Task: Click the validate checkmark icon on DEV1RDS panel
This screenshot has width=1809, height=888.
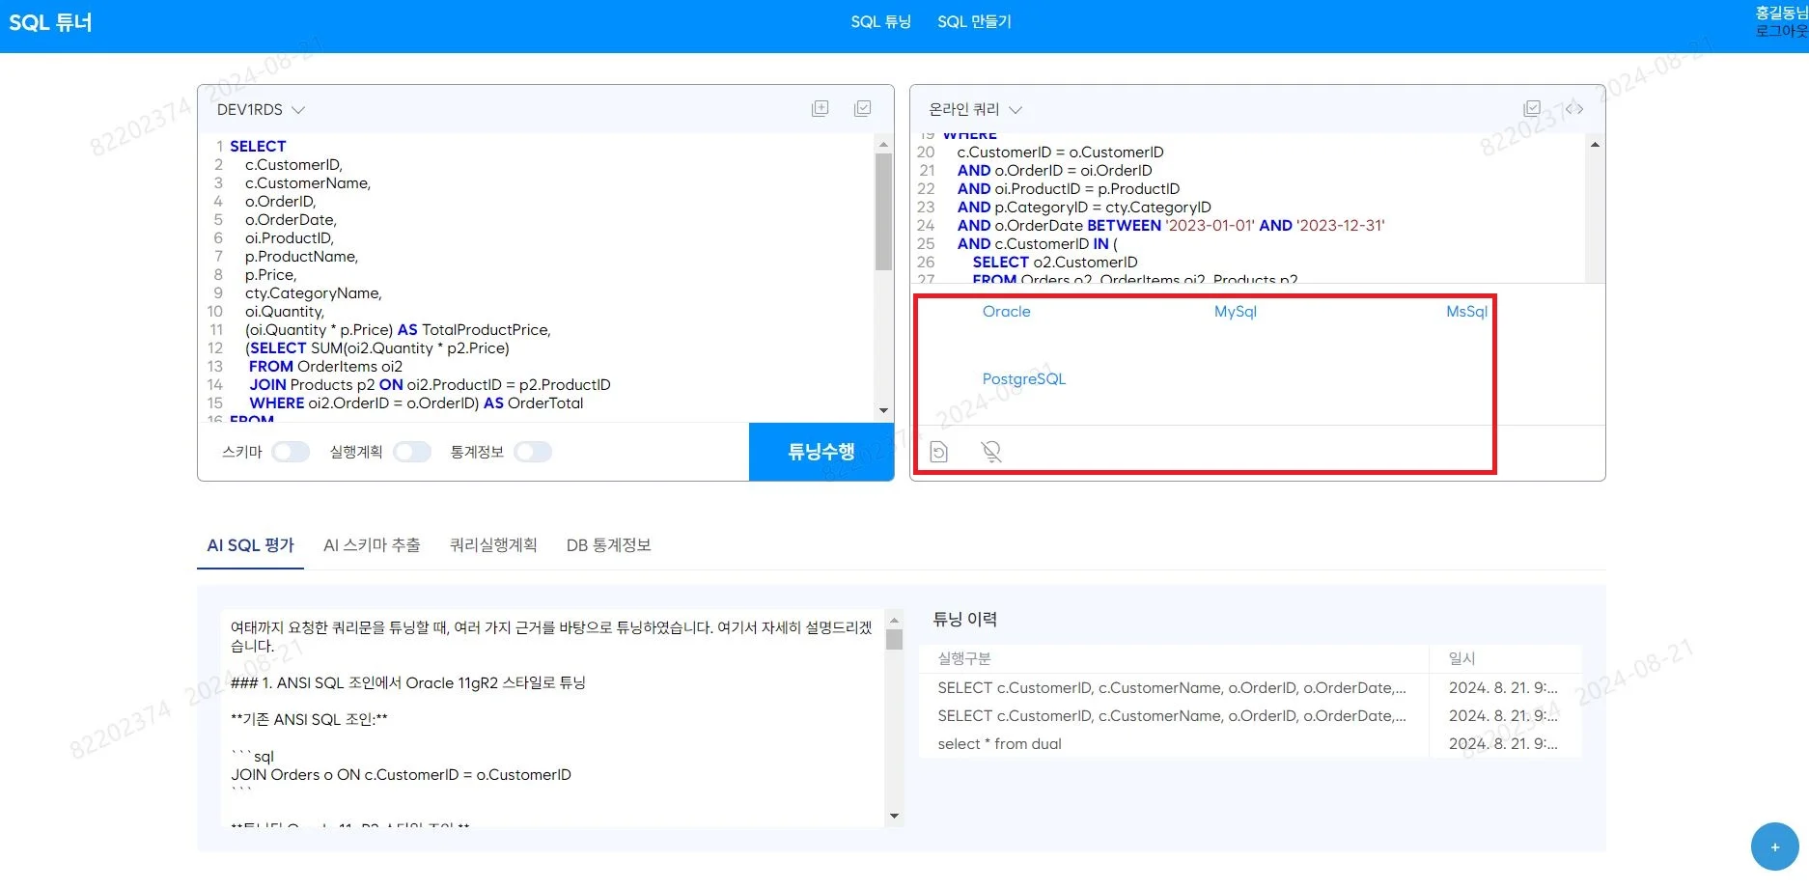Action: (x=862, y=108)
